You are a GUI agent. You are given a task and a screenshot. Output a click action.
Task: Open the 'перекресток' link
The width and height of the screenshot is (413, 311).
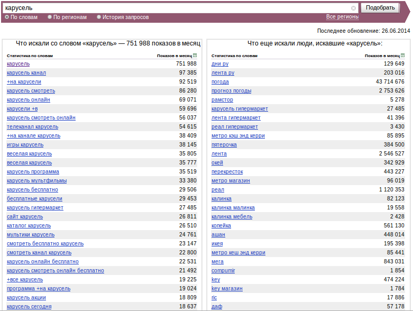point(227,171)
